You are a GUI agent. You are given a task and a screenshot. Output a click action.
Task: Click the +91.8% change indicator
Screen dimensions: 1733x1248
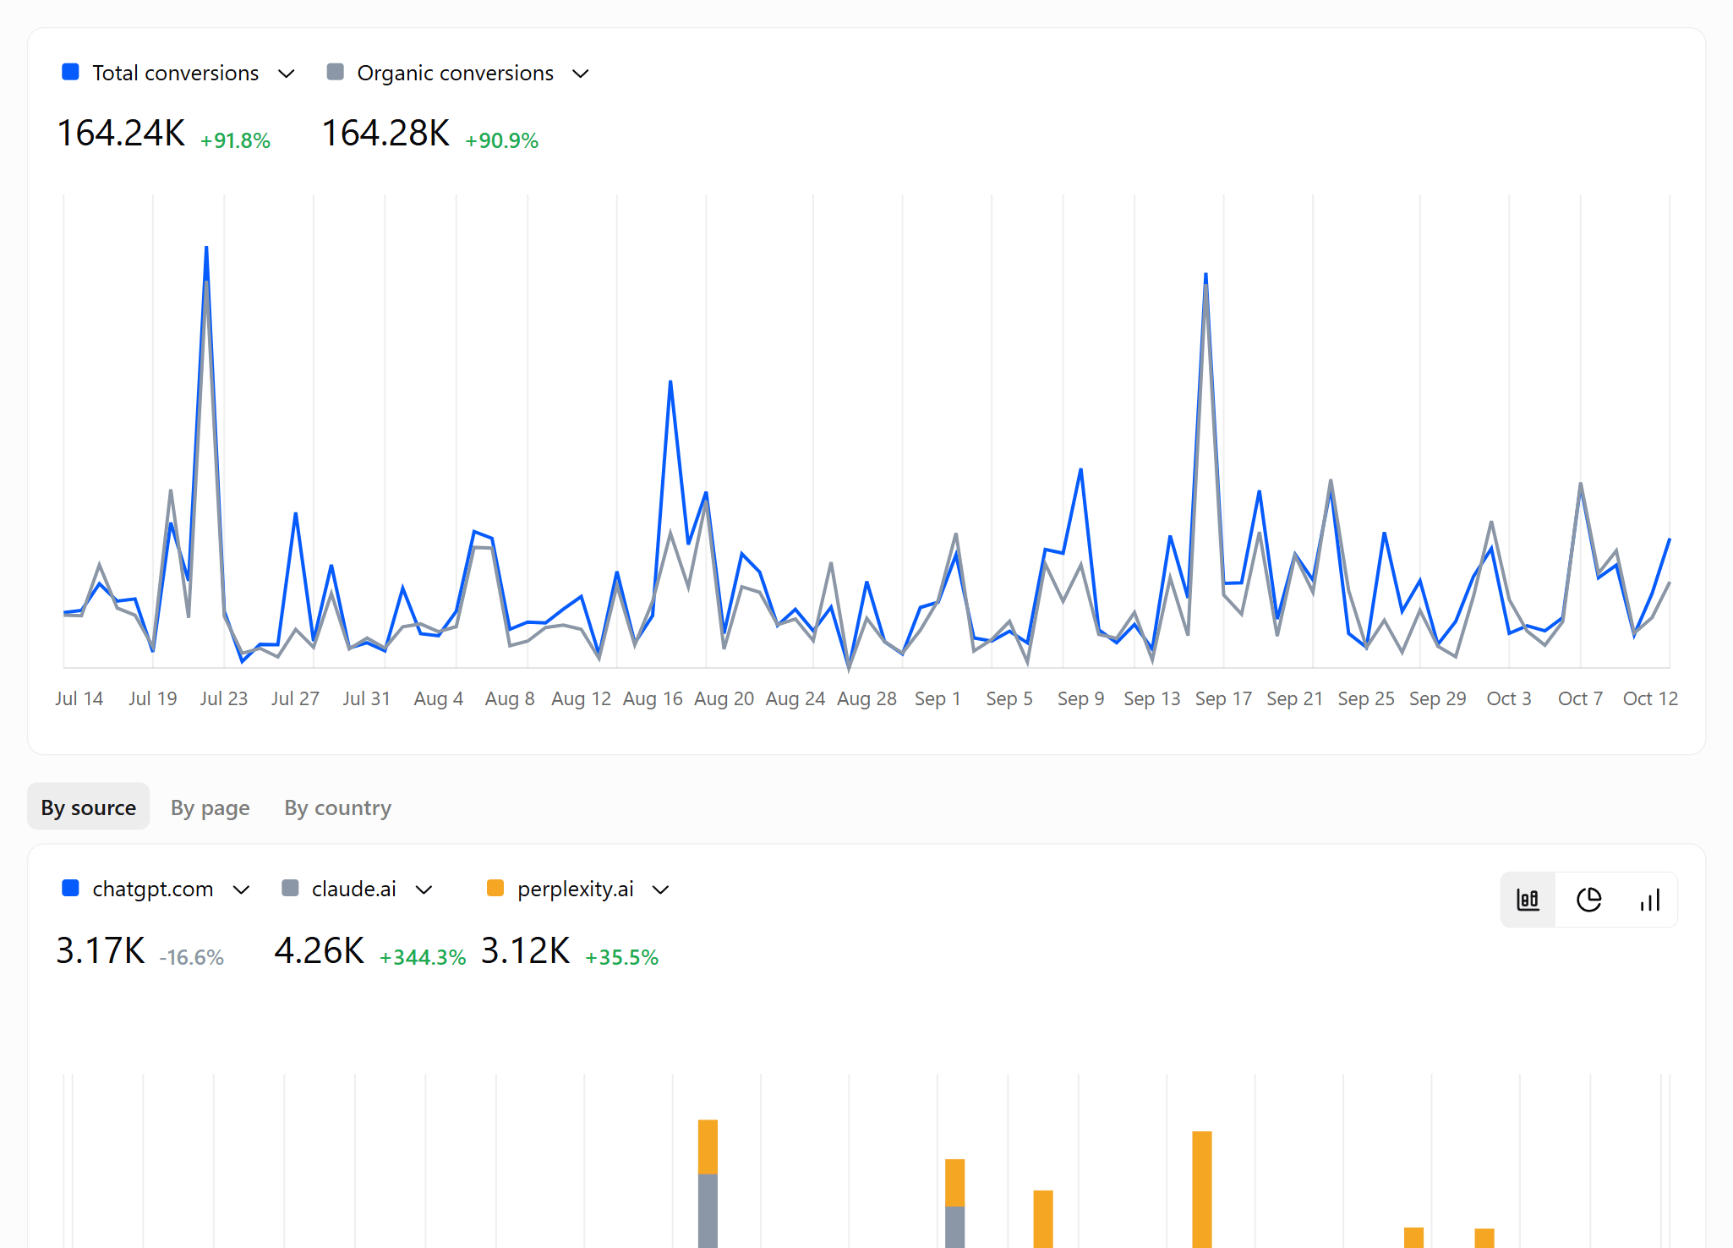(235, 140)
